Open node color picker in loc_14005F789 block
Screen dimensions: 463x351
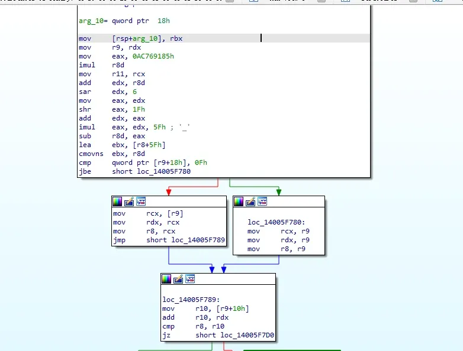pos(166,279)
